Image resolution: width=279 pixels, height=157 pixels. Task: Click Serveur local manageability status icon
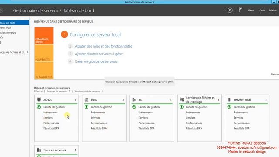click(229, 107)
